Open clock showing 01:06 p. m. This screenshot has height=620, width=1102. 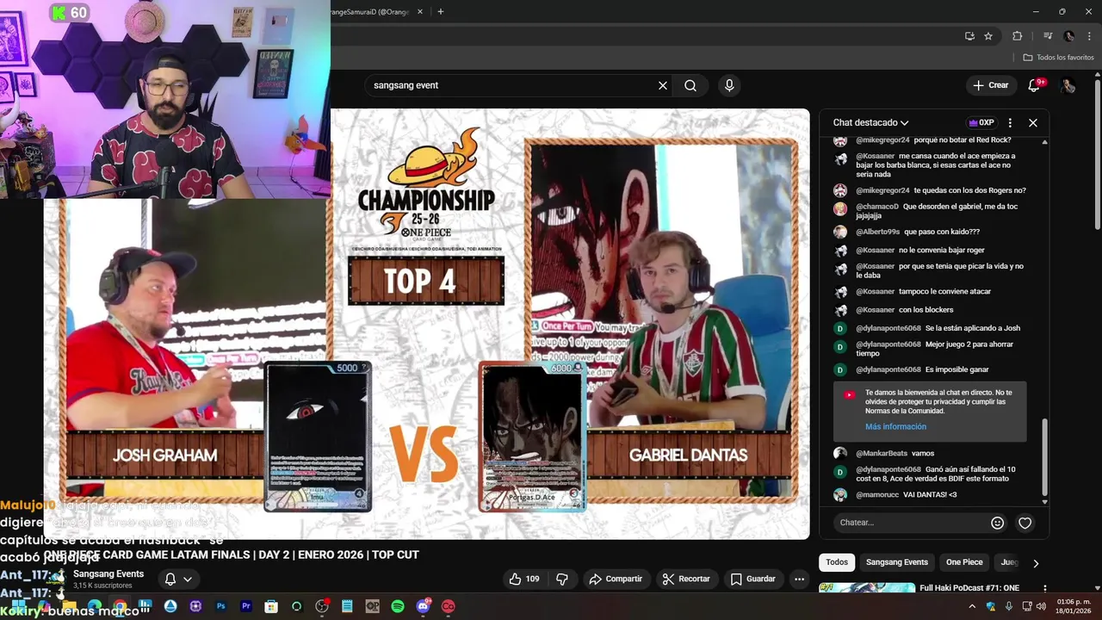pos(1074,606)
